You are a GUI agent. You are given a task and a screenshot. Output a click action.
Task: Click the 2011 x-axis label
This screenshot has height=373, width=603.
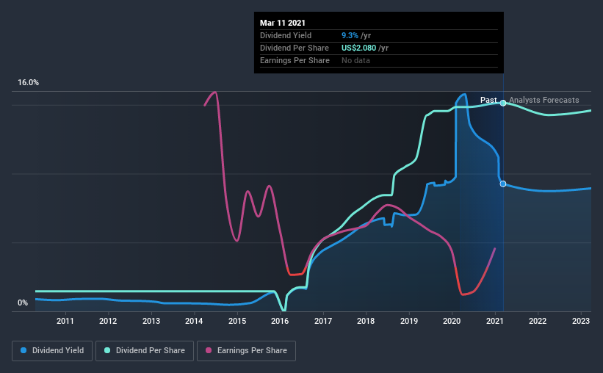click(65, 321)
